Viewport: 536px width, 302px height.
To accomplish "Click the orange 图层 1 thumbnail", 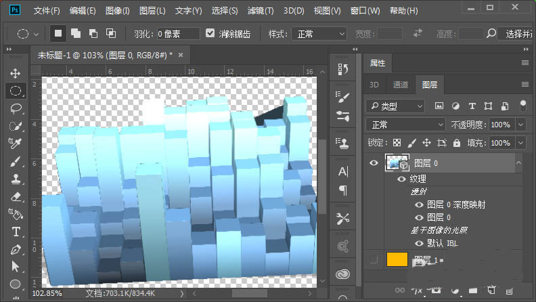I will [x=397, y=260].
